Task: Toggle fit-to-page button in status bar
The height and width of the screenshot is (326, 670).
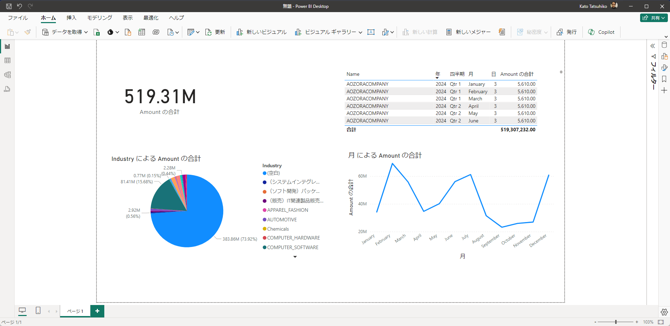Action: pos(661,322)
